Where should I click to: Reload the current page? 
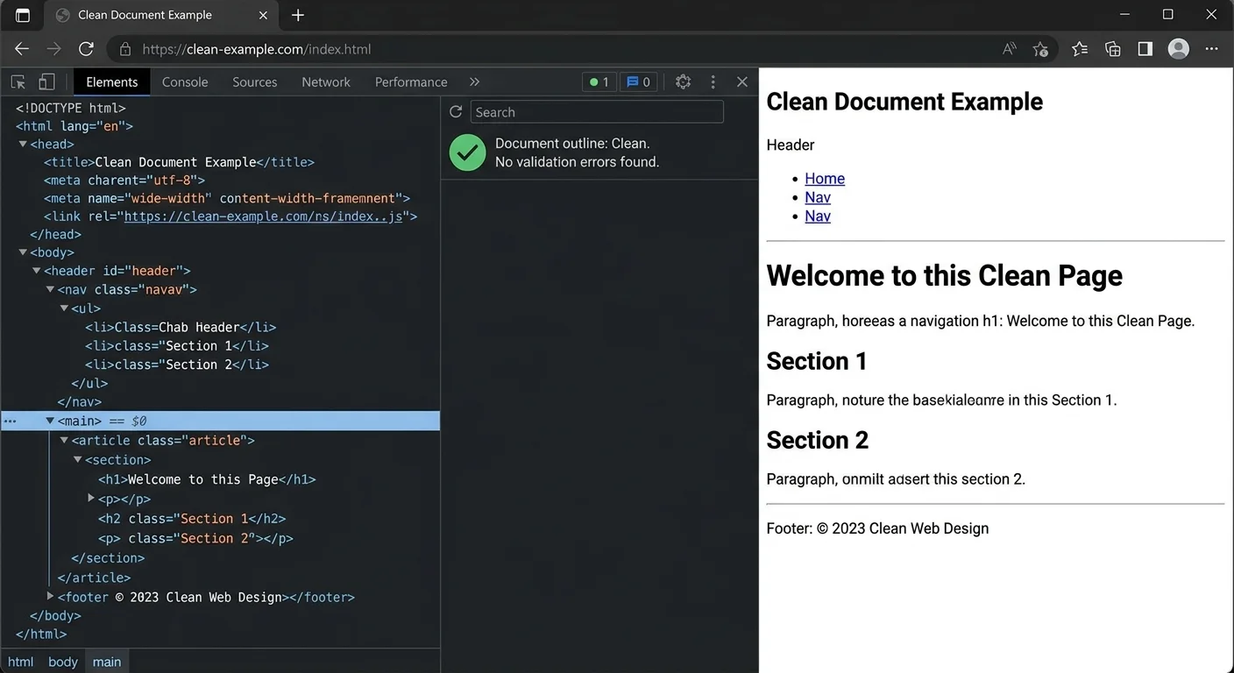[x=86, y=49]
